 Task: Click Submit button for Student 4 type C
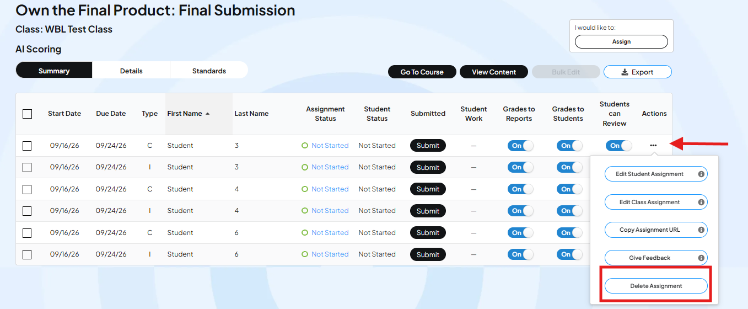point(428,189)
